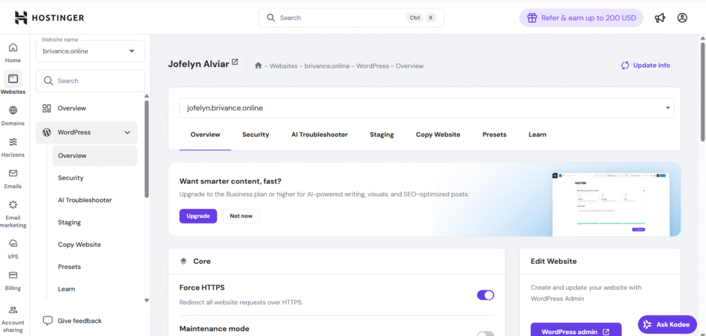Open the Home icon in left rail
The height and width of the screenshot is (336, 706).
click(12, 48)
